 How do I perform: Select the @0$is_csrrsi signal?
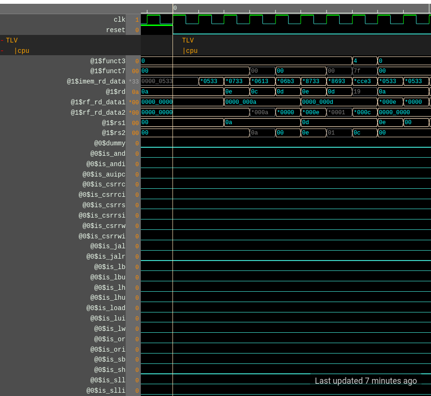point(102,215)
